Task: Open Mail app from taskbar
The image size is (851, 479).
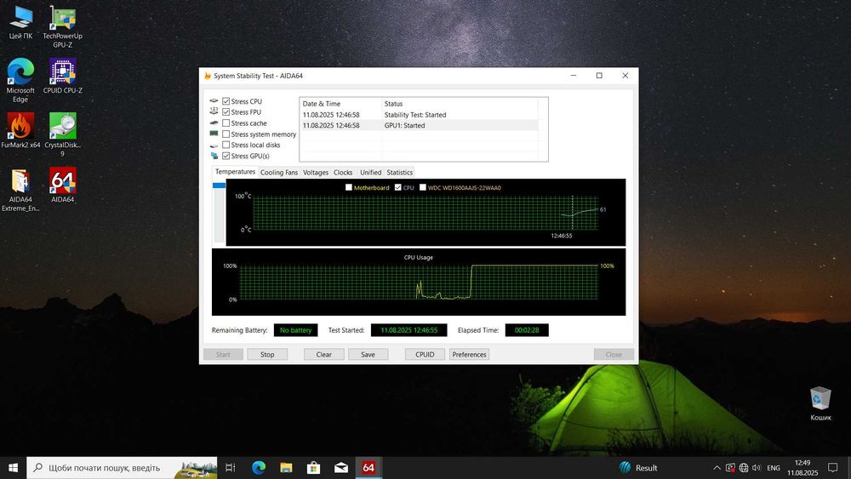Action: (341, 468)
